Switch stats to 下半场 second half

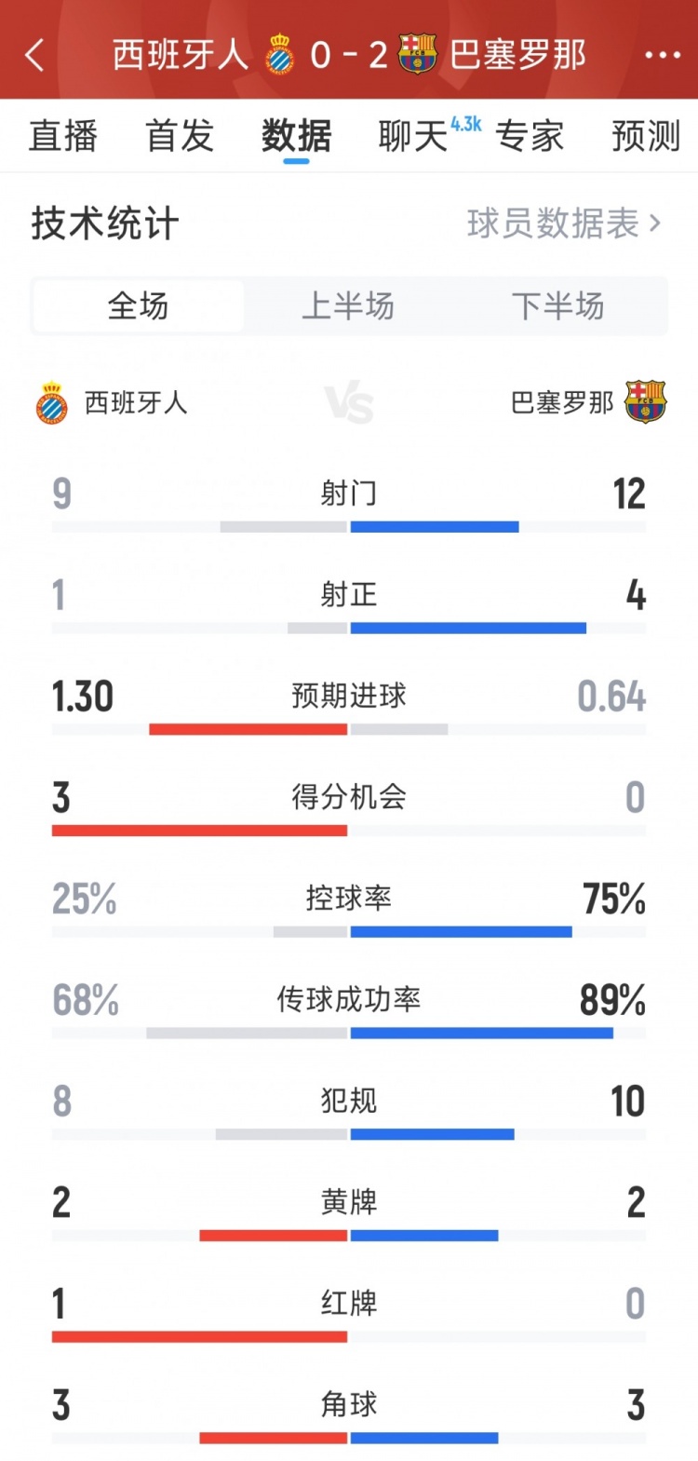point(557,306)
